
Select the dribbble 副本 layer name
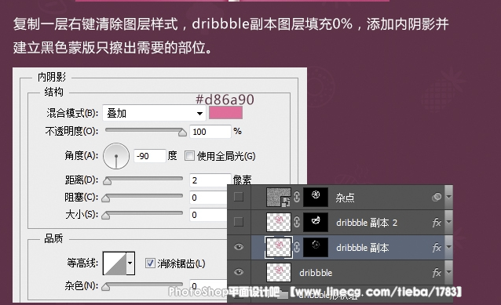363,248
